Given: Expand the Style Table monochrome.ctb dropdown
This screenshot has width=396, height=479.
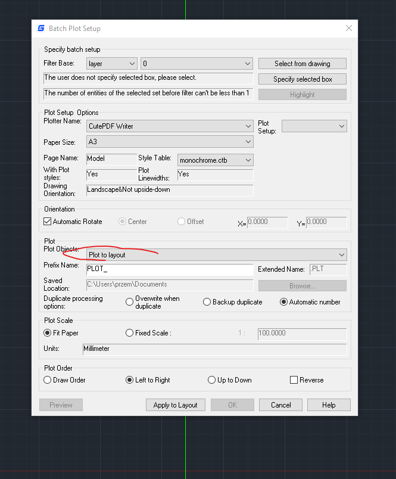Looking at the screenshot, I should pyautogui.click(x=215, y=160).
